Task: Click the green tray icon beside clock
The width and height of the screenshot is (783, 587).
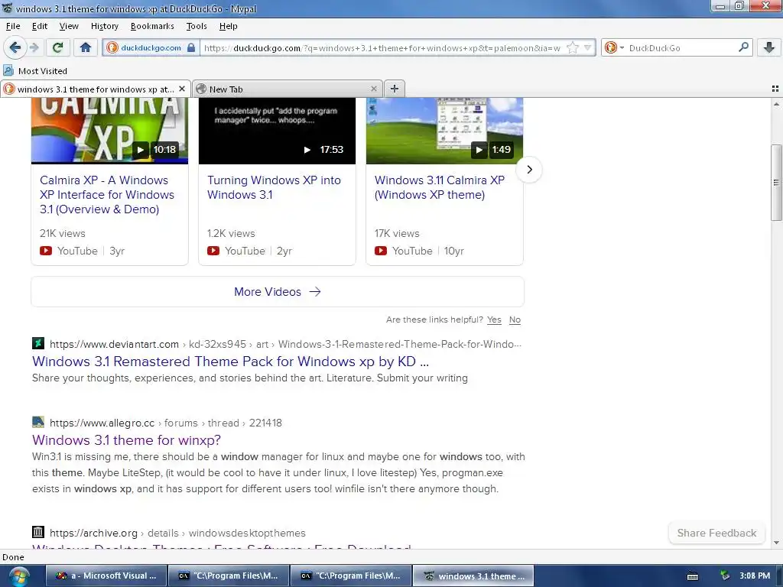Action: [x=725, y=576]
